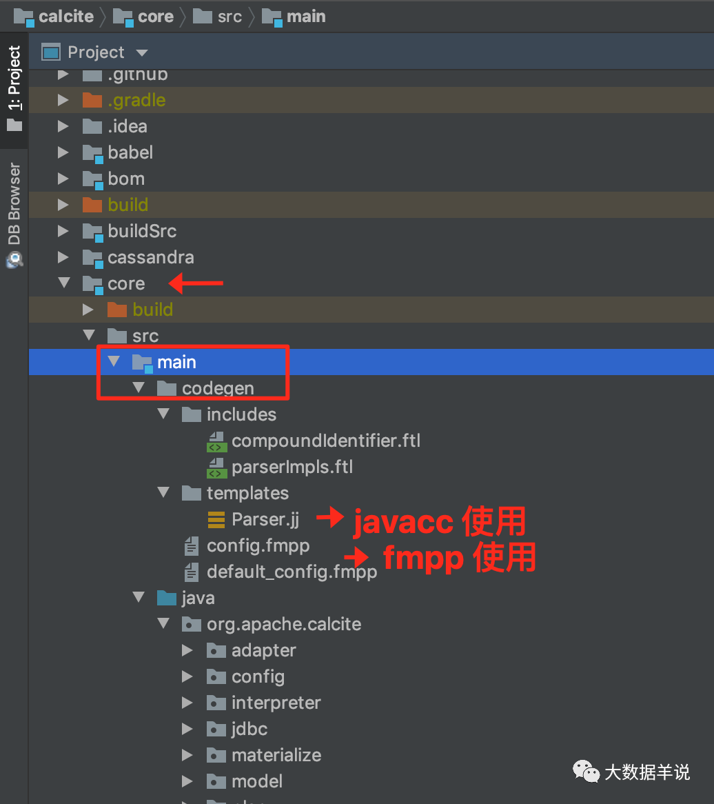Expand the buildSrc module

tap(63, 231)
